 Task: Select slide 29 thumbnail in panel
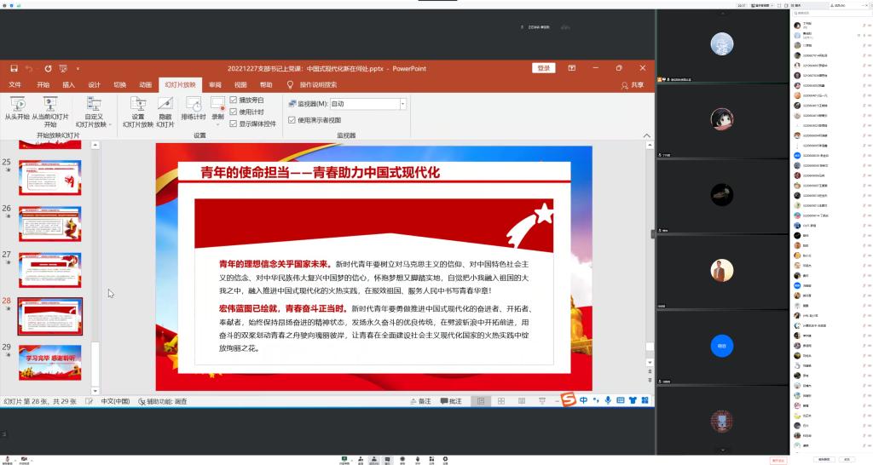pyautogui.click(x=49, y=362)
